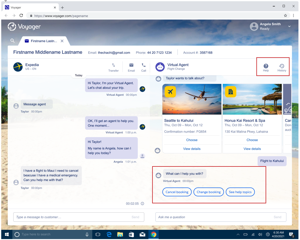Click the Voyager logo
300x240 pixels.
point(24,27)
